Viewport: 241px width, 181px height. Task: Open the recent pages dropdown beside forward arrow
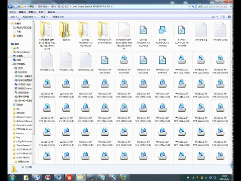click(19, 7)
